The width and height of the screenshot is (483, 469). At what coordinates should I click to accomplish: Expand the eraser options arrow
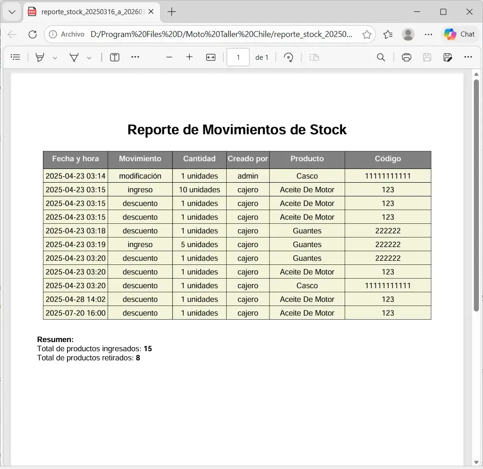click(89, 58)
